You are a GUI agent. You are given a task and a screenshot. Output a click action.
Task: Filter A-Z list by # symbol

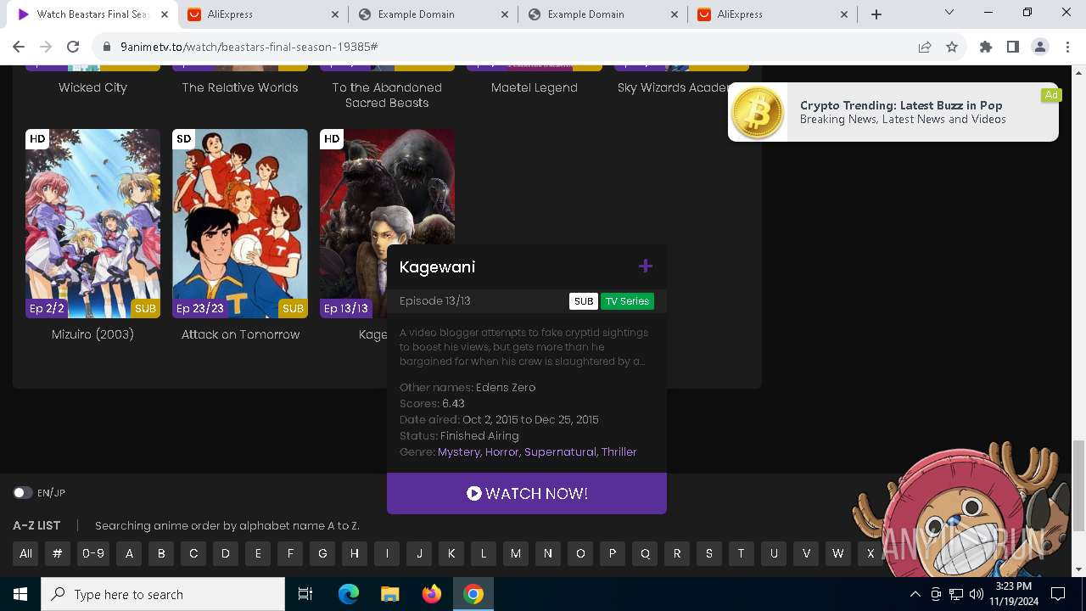(57, 553)
